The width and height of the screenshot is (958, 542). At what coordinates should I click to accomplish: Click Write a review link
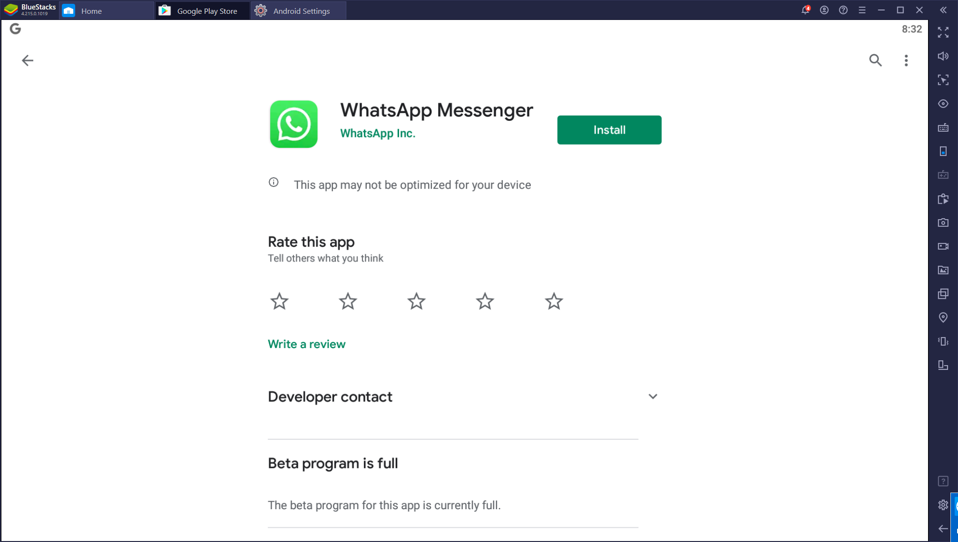pos(307,344)
